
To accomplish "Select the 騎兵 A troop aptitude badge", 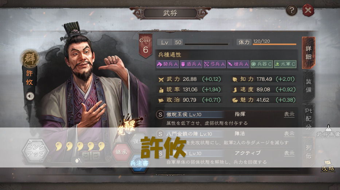I will click(168, 64).
